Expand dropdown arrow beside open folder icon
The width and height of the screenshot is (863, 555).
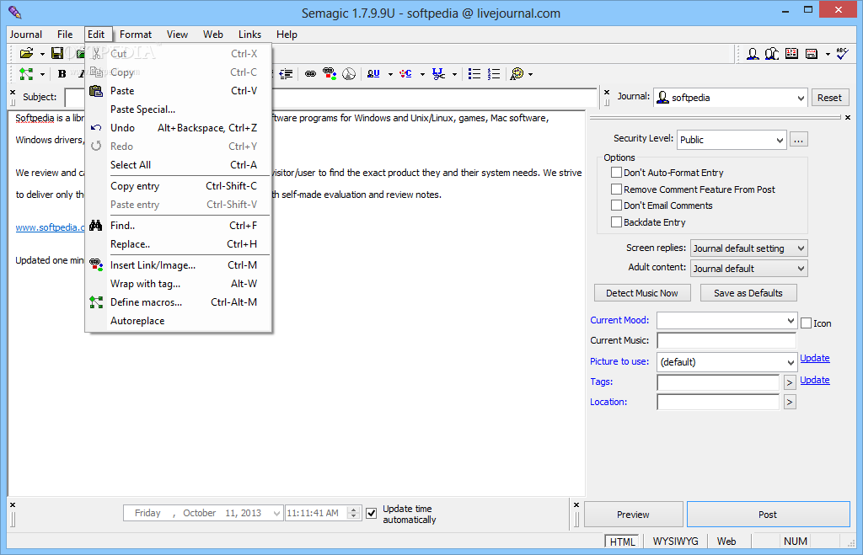42,54
